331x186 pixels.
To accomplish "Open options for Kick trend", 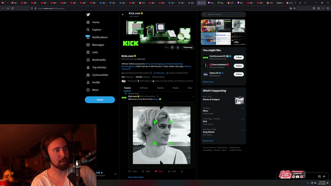I will coord(243,119).
